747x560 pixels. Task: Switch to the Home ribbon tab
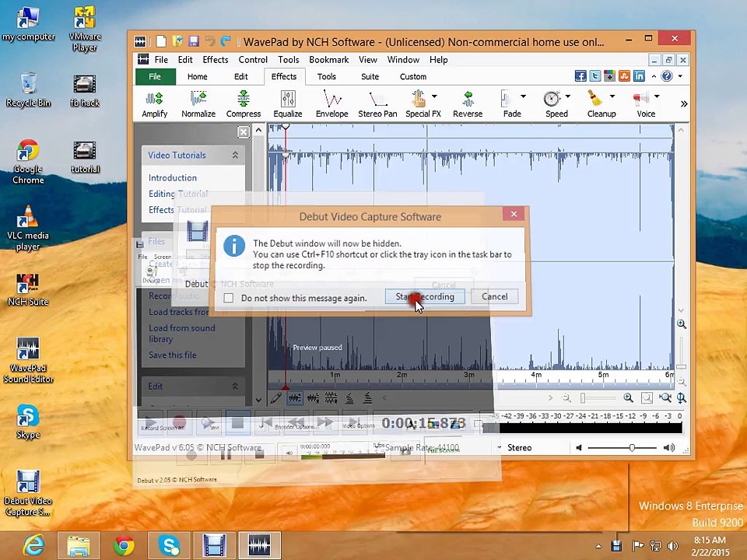[x=197, y=77]
